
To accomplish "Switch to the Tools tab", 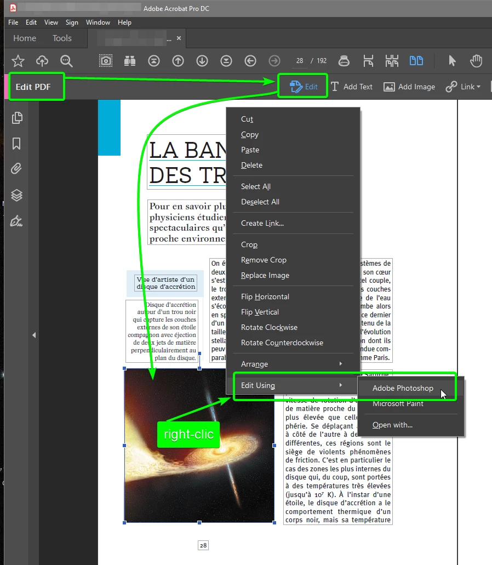I will [x=62, y=38].
